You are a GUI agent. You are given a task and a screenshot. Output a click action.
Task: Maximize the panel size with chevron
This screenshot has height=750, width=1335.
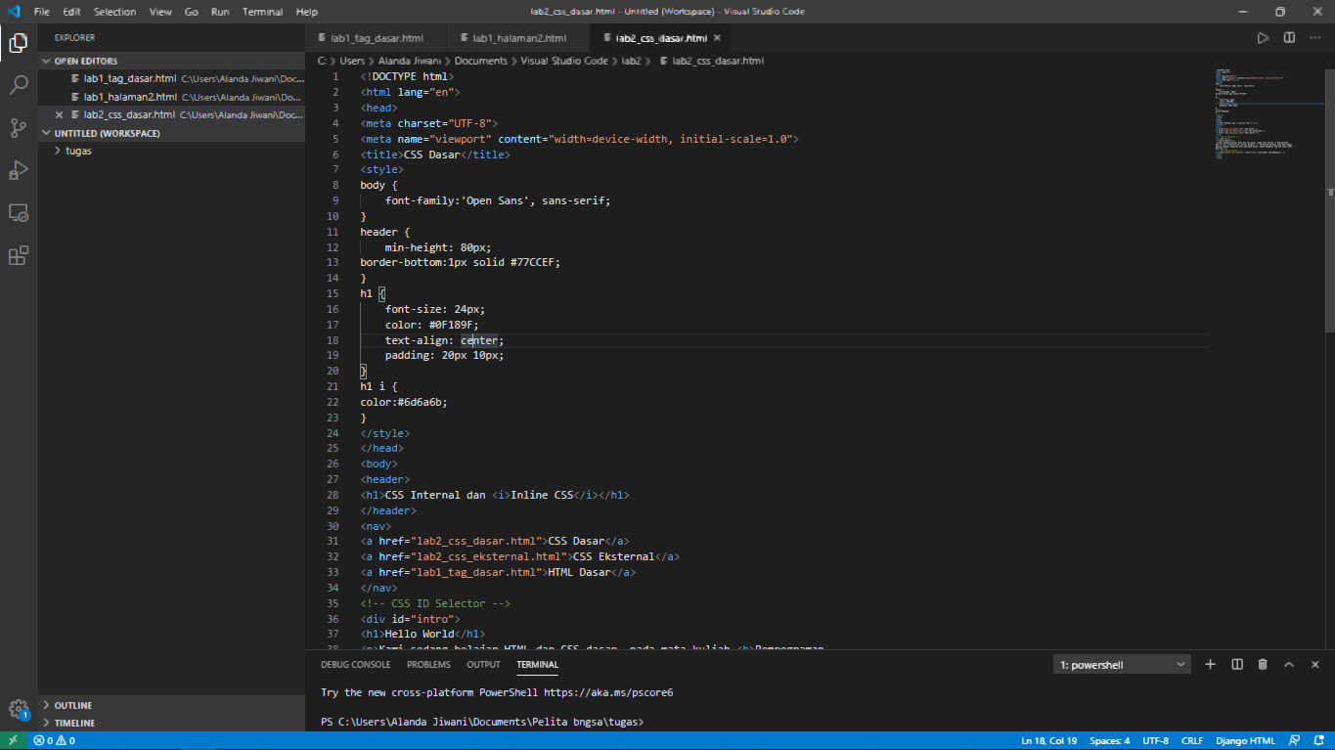point(1289,665)
